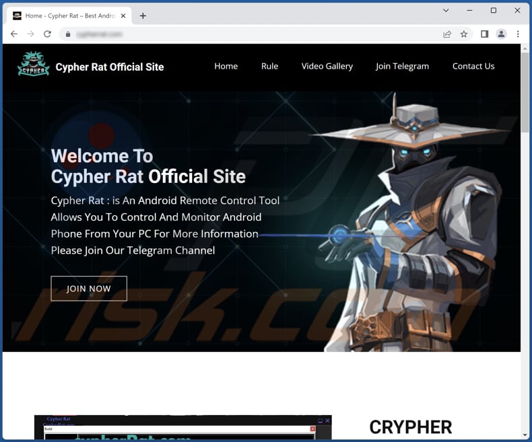Click the Cypher Rat Official Site title link
The height and width of the screenshot is (442, 532).
[x=110, y=67]
